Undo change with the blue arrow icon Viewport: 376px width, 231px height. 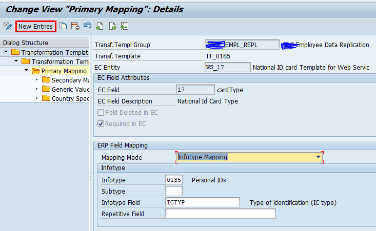pos(87,26)
